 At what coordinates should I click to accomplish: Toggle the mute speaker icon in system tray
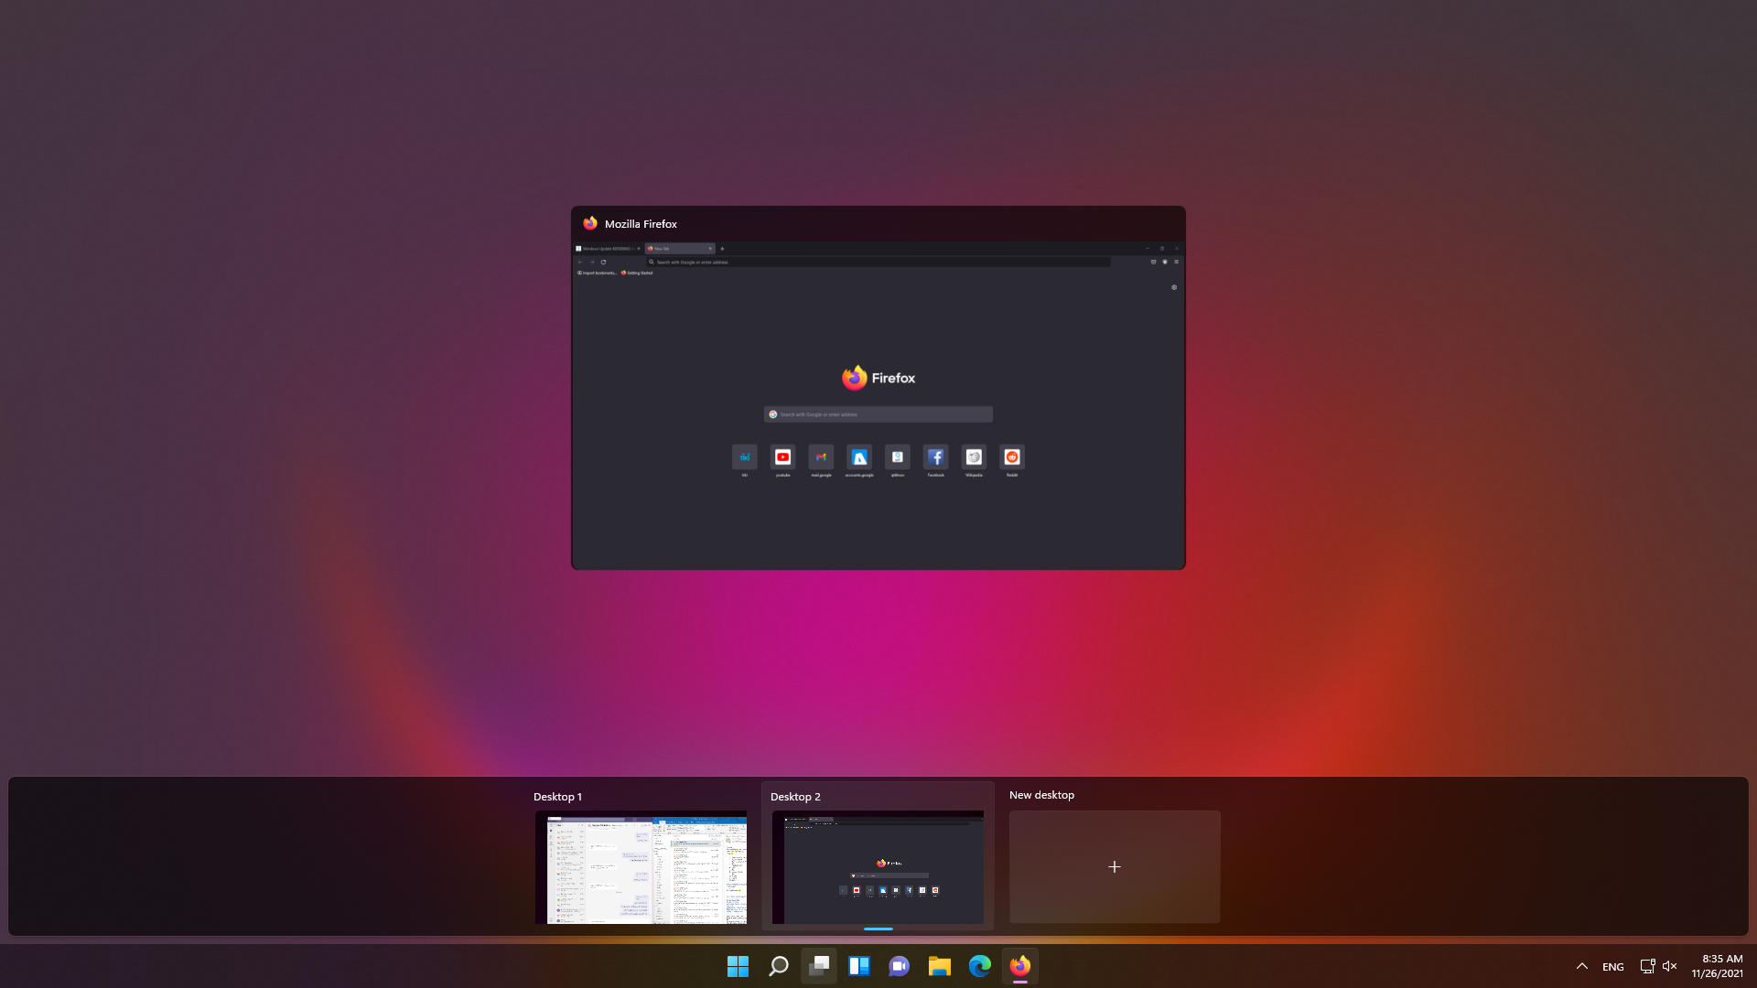tap(1671, 966)
